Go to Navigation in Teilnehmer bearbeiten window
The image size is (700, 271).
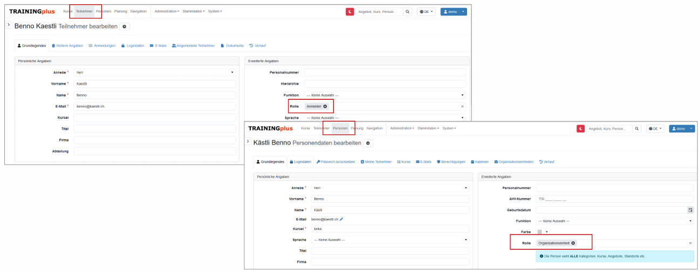click(139, 11)
